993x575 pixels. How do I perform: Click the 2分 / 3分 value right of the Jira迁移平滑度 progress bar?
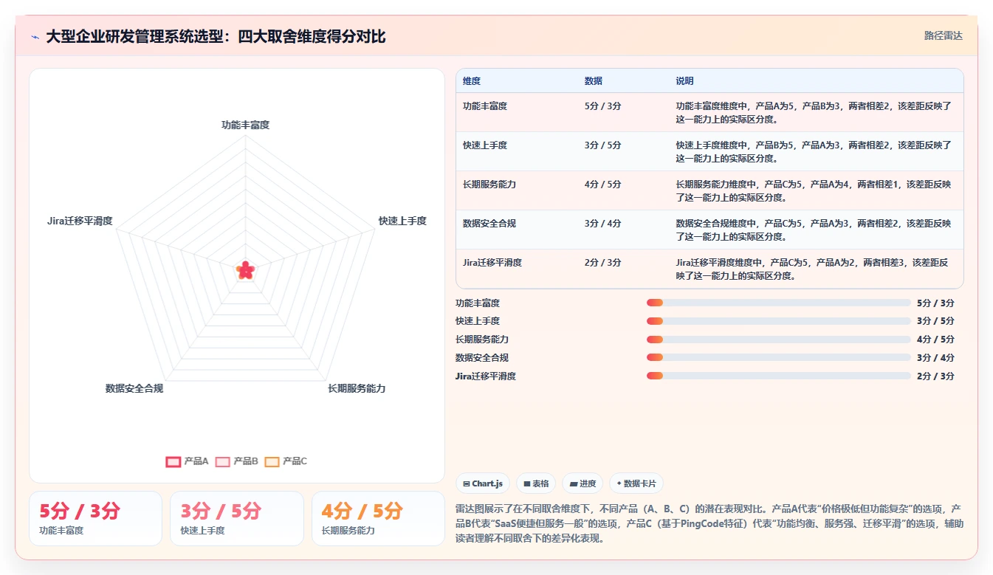pos(935,376)
